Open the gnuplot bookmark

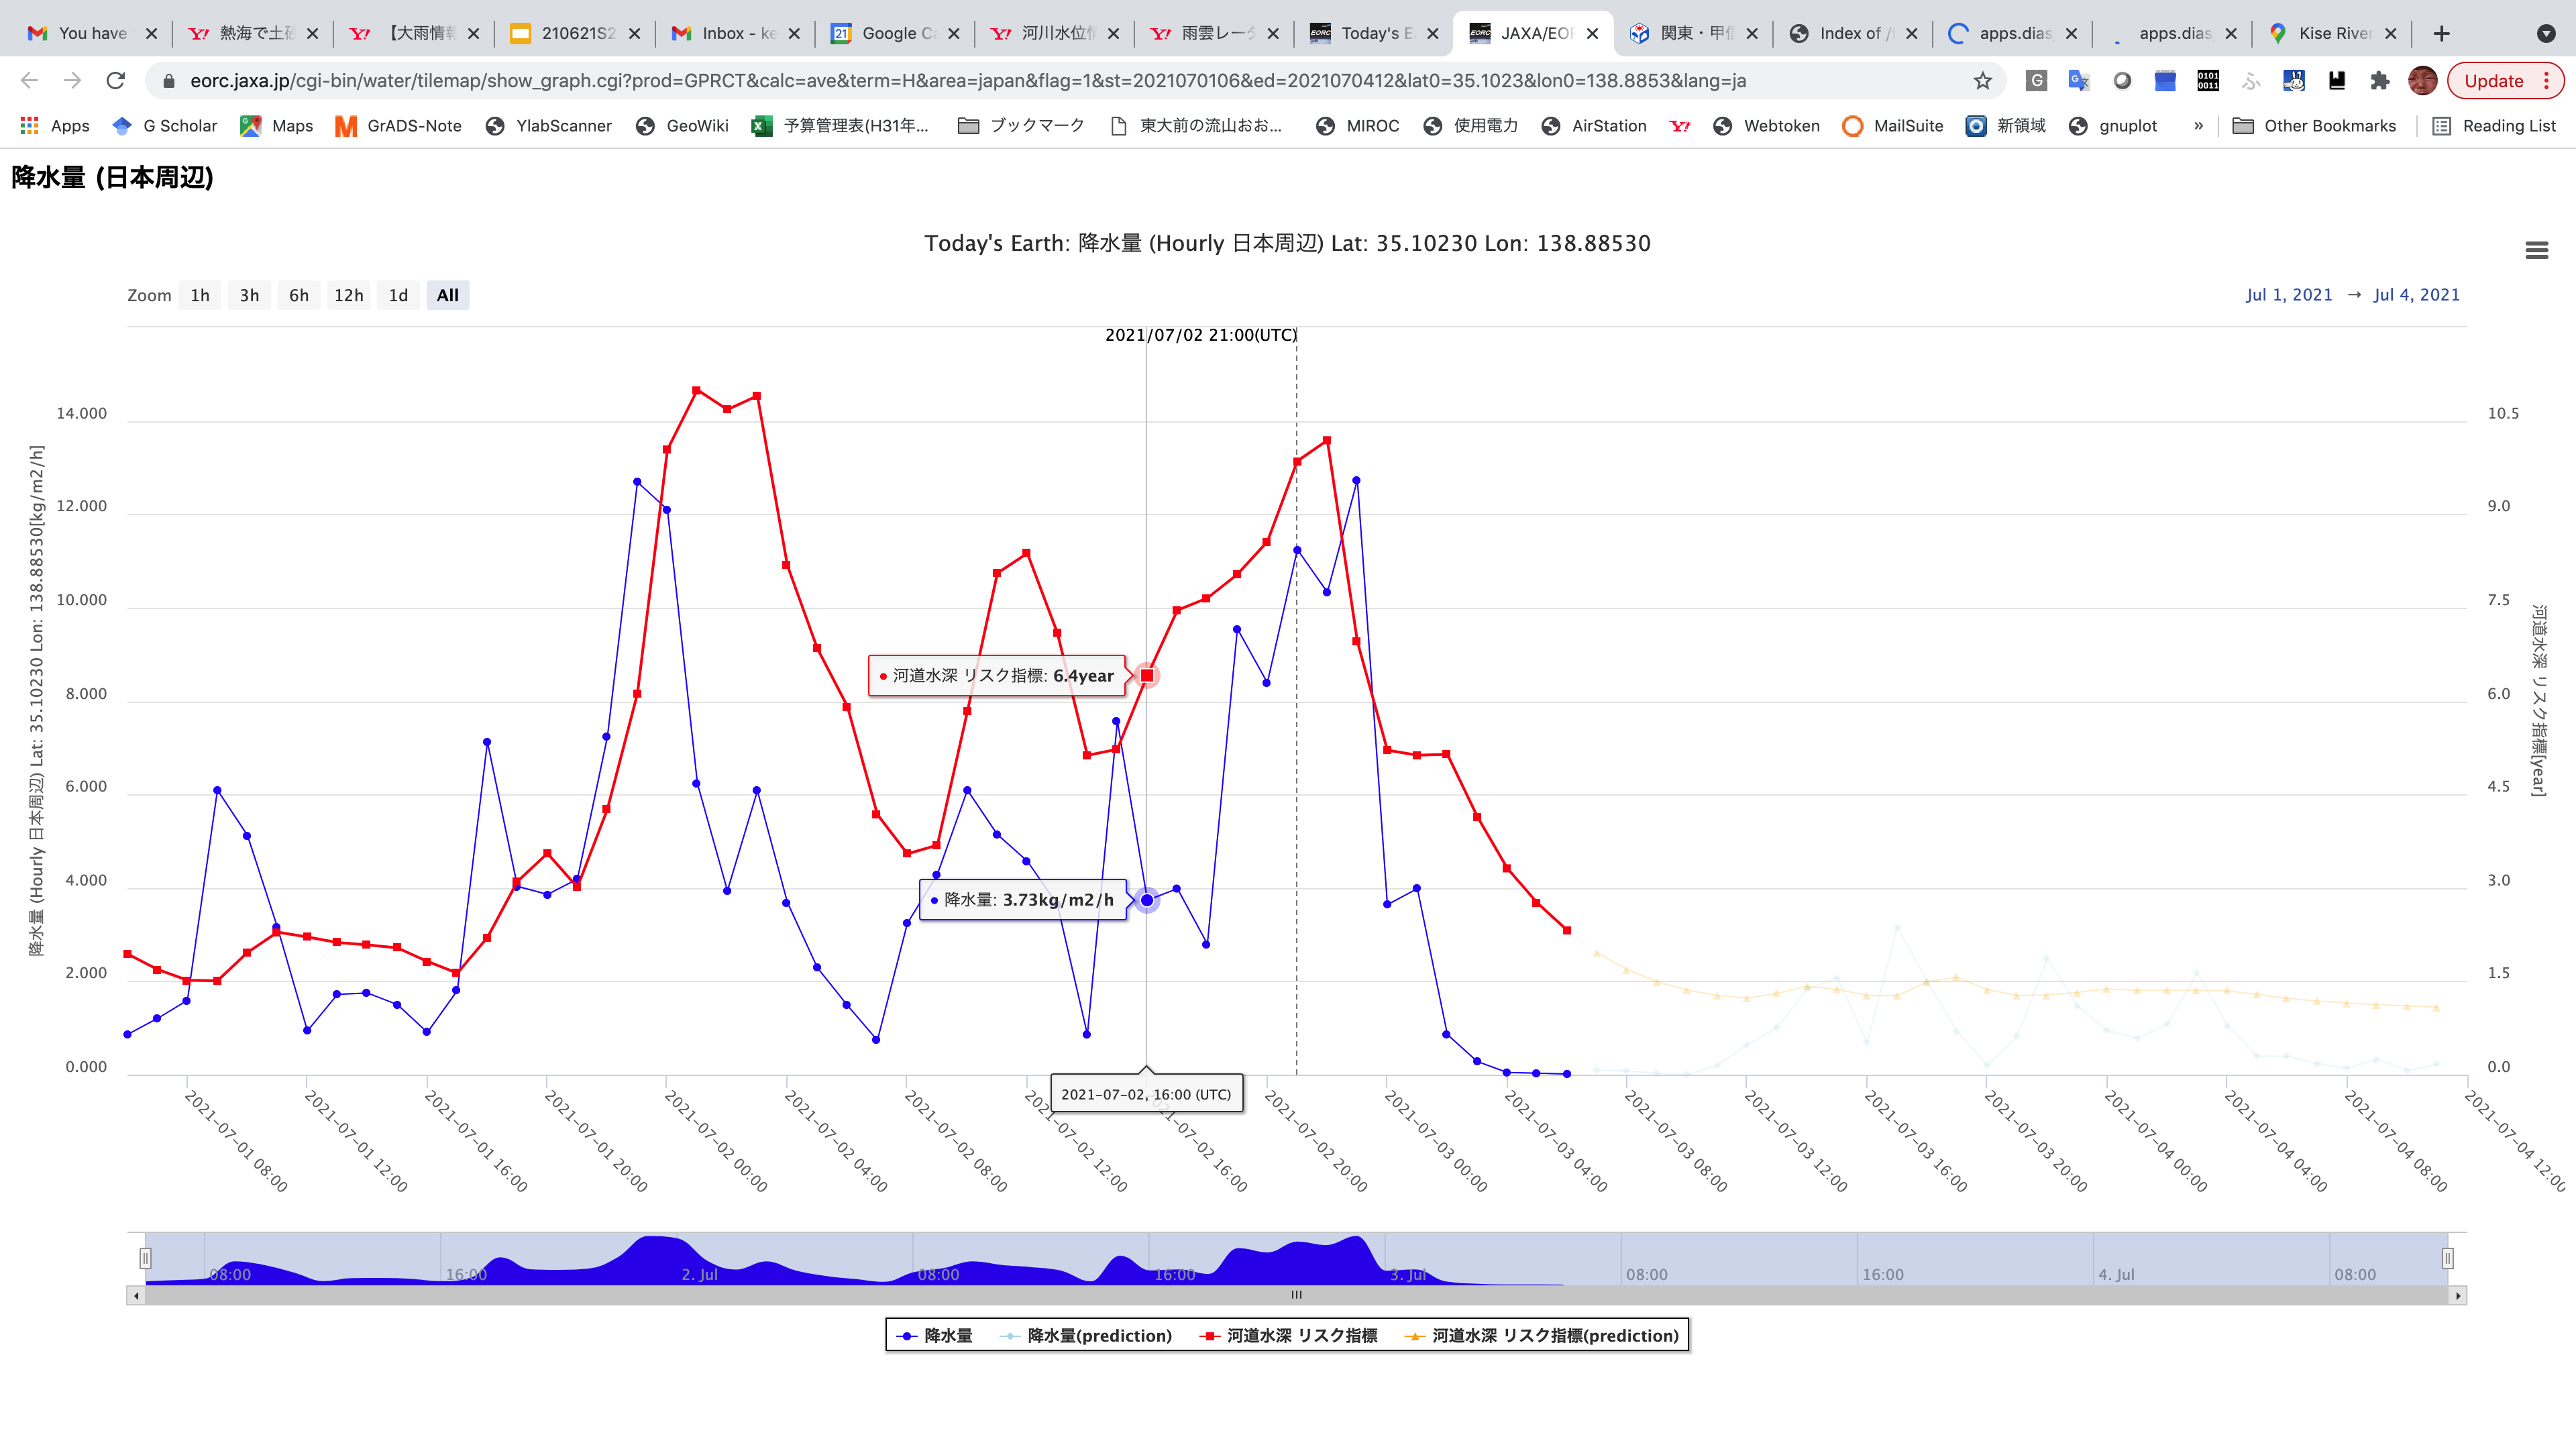[2112, 126]
